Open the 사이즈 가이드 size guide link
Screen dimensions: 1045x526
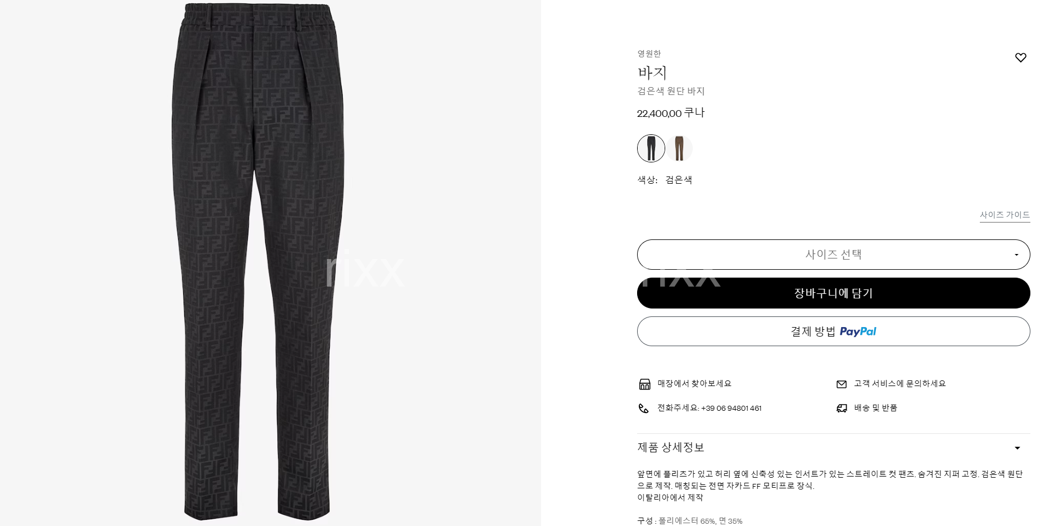(x=1005, y=215)
